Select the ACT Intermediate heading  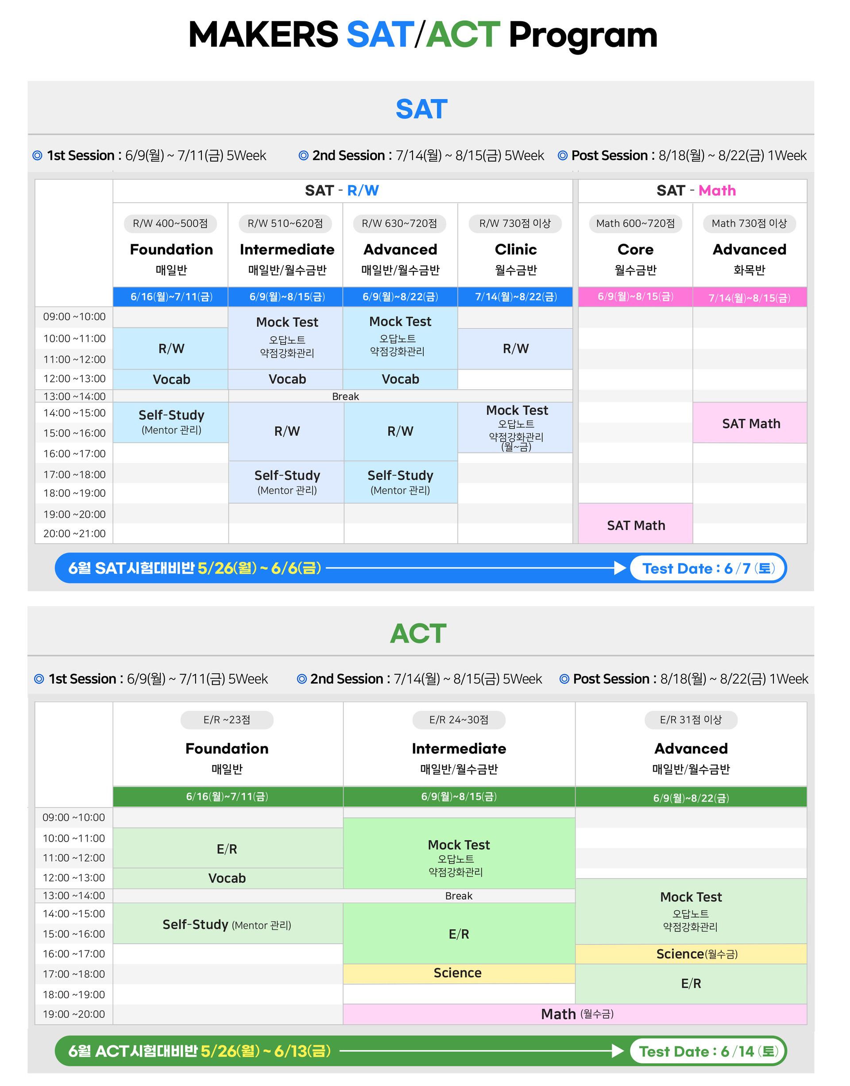(x=459, y=749)
